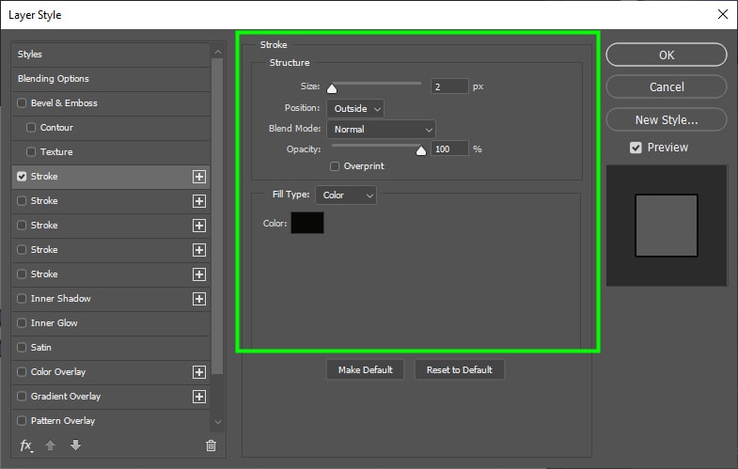Uncheck the active Stroke effect checkbox
Image resolution: width=738 pixels, height=469 pixels.
[22, 176]
